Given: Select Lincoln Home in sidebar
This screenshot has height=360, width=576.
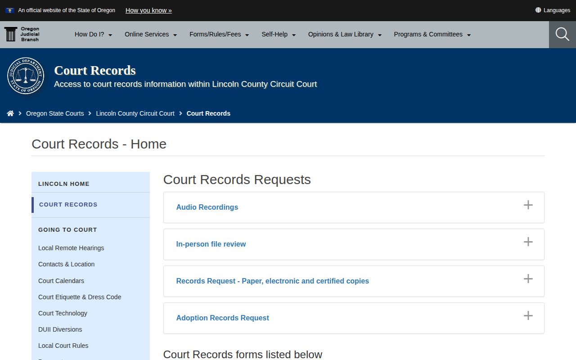Looking at the screenshot, I should click(64, 184).
